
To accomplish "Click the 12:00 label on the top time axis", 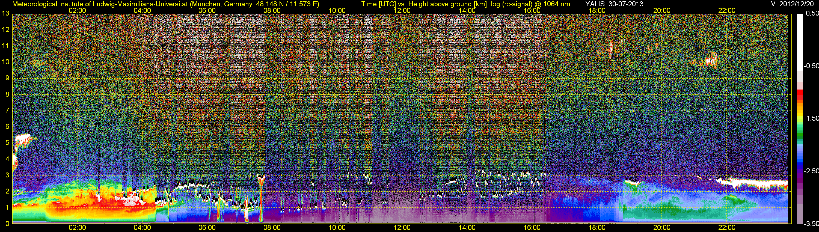I will 402,10.
